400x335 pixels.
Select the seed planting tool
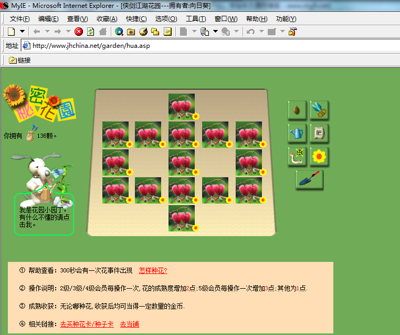tap(297, 110)
